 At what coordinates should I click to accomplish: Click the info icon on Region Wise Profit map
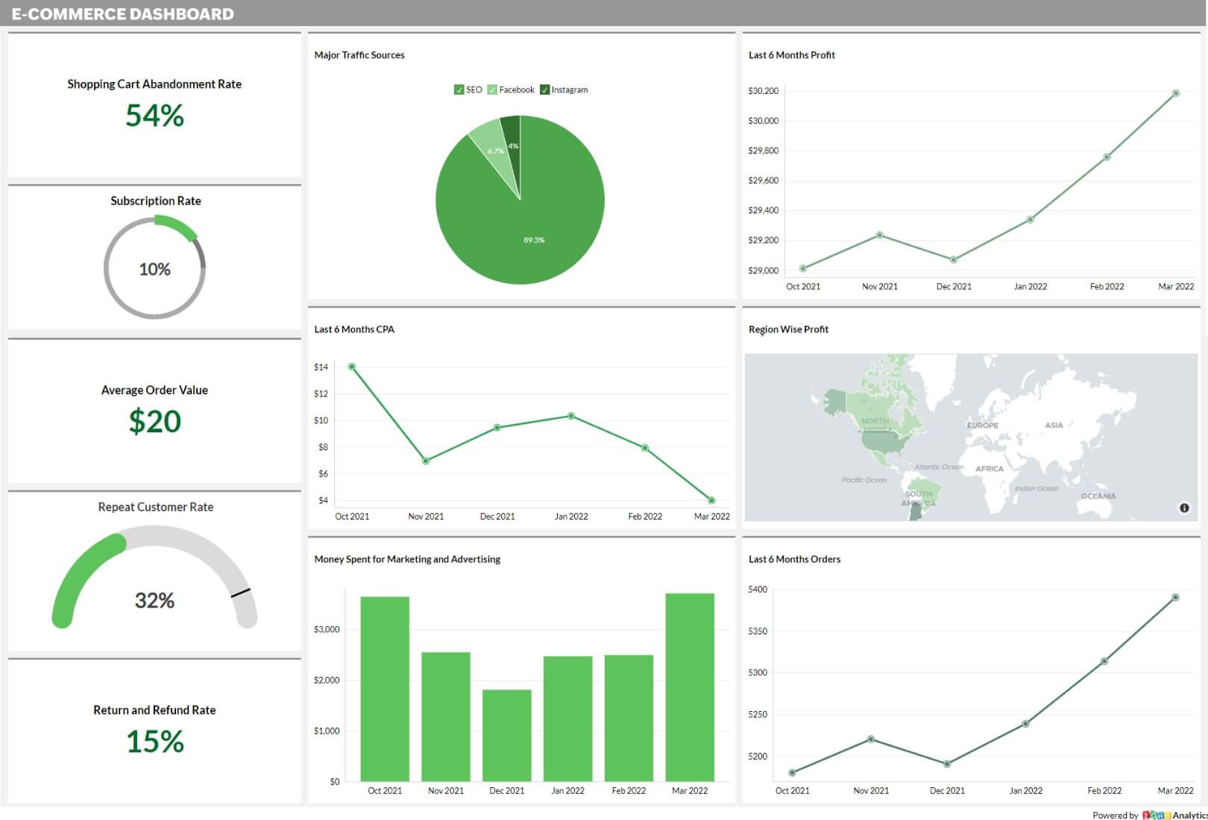(1184, 508)
